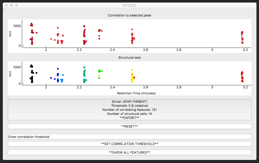This screenshot has width=259, height=163.
Task: Click the small arrow at window's left edge
Action: pos(3,11)
